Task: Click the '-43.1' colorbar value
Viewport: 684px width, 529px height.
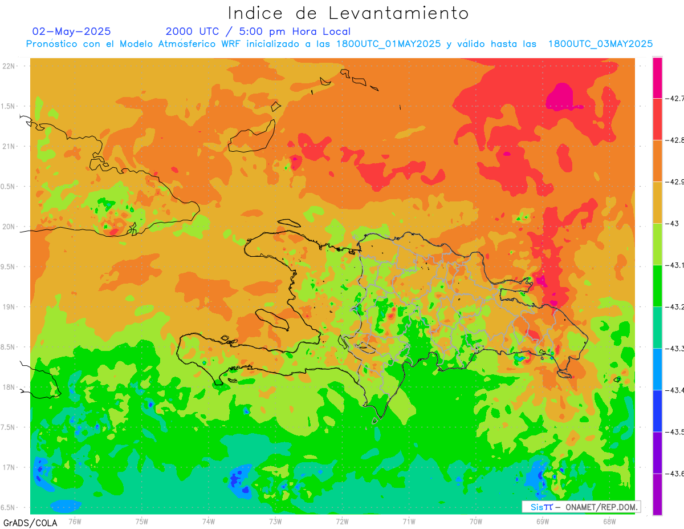Action: 674,265
